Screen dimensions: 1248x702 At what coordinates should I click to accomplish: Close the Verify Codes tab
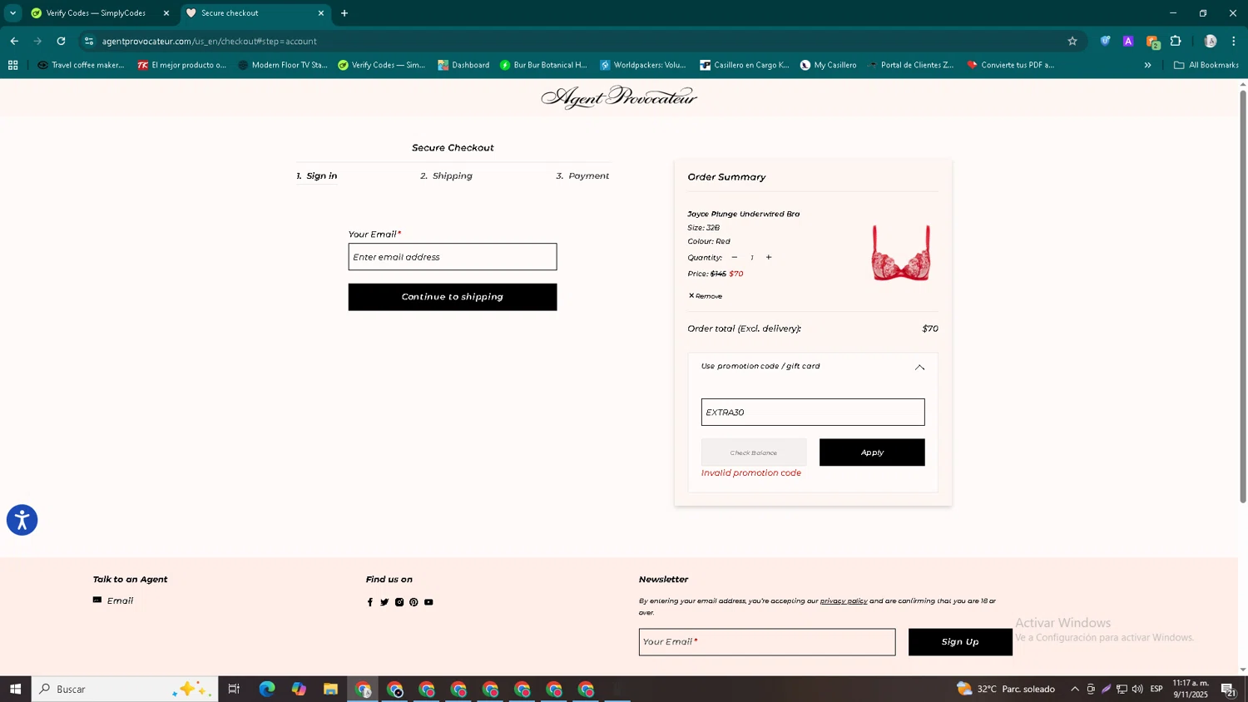point(166,13)
